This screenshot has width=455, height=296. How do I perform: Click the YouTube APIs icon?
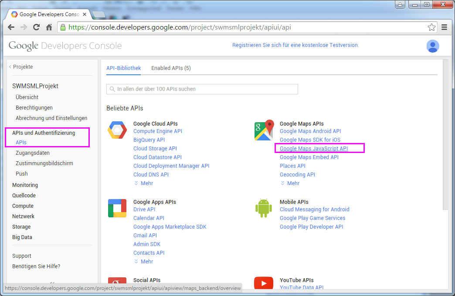pyautogui.click(x=264, y=284)
